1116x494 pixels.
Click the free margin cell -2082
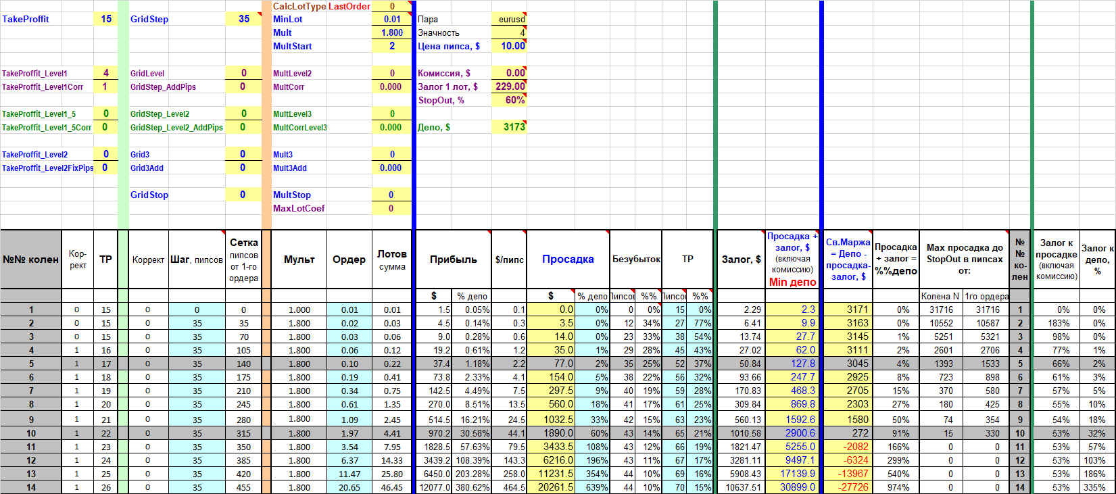coord(848,447)
